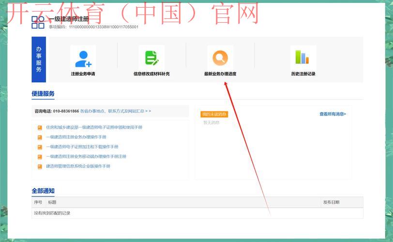Click the 发布日期 column header
The width and height of the screenshot is (393, 242).
pyautogui.click(x=331, y=202)
